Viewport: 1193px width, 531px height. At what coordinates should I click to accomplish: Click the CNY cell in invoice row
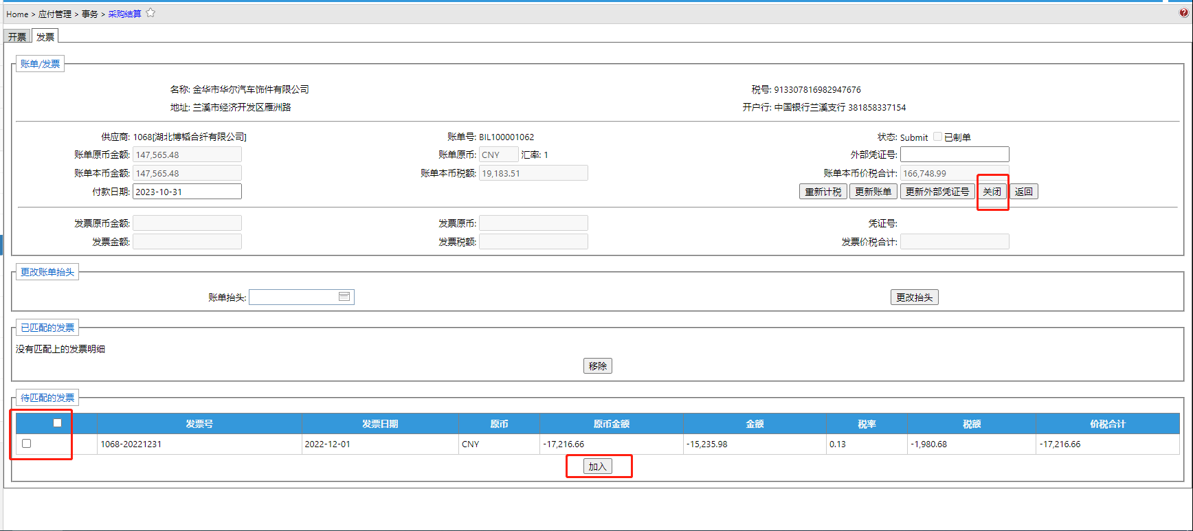[x=499, y=444]
